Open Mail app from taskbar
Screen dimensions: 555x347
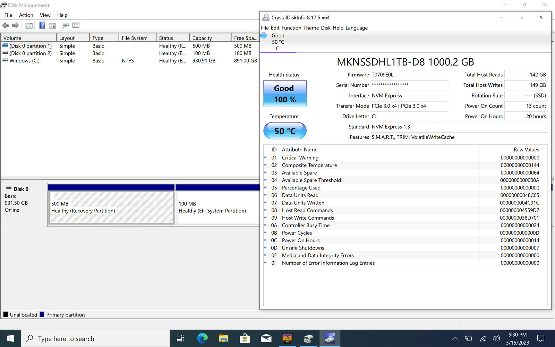(x=266, y=338)
